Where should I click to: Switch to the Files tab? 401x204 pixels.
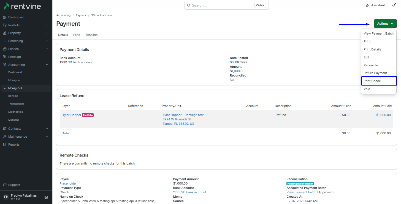pyautogui.click(x=77, y=35)
